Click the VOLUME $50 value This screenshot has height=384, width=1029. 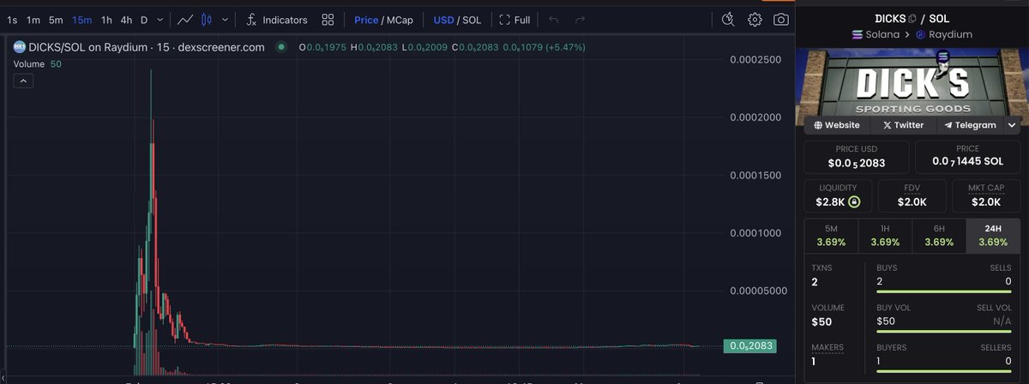point(821,321)
